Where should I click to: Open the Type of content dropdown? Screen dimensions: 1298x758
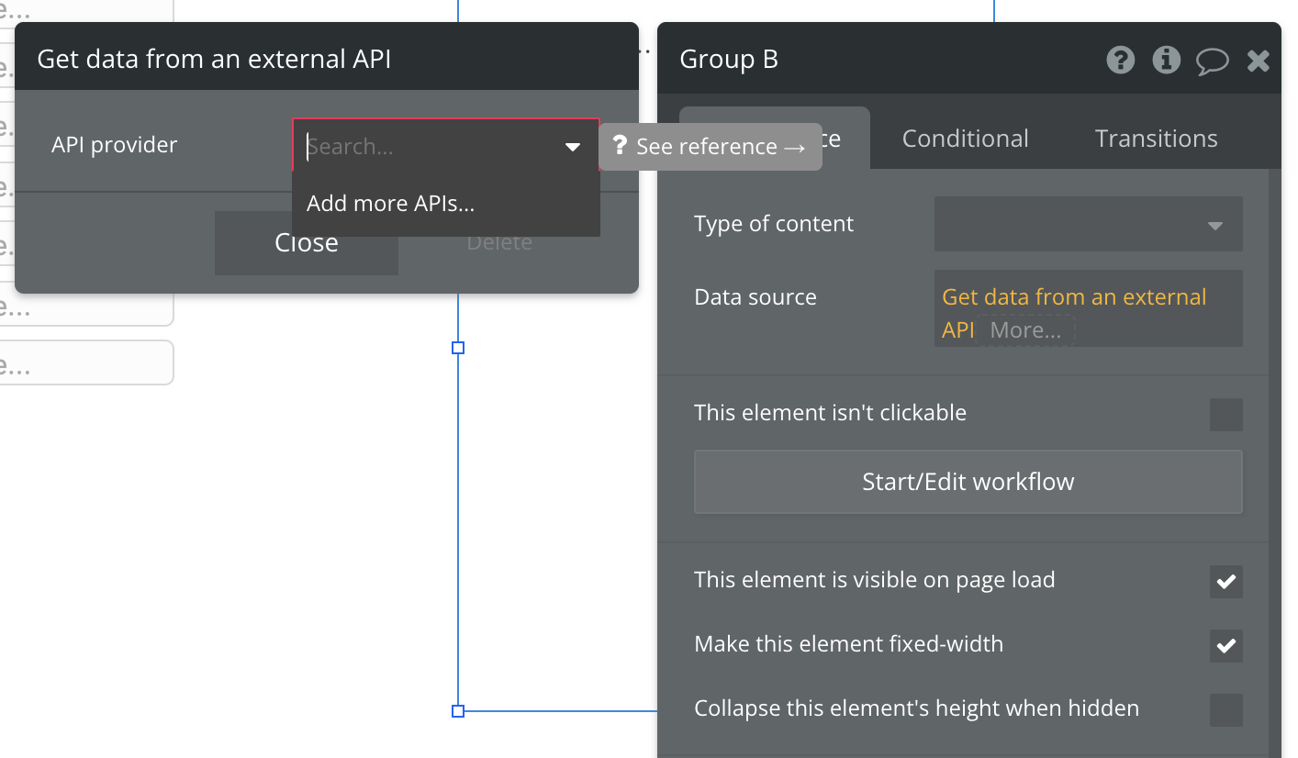pyautogui.click(x=1088, y=225)
